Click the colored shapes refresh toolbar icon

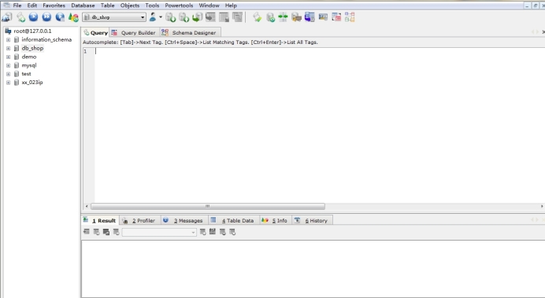(73, 17)
